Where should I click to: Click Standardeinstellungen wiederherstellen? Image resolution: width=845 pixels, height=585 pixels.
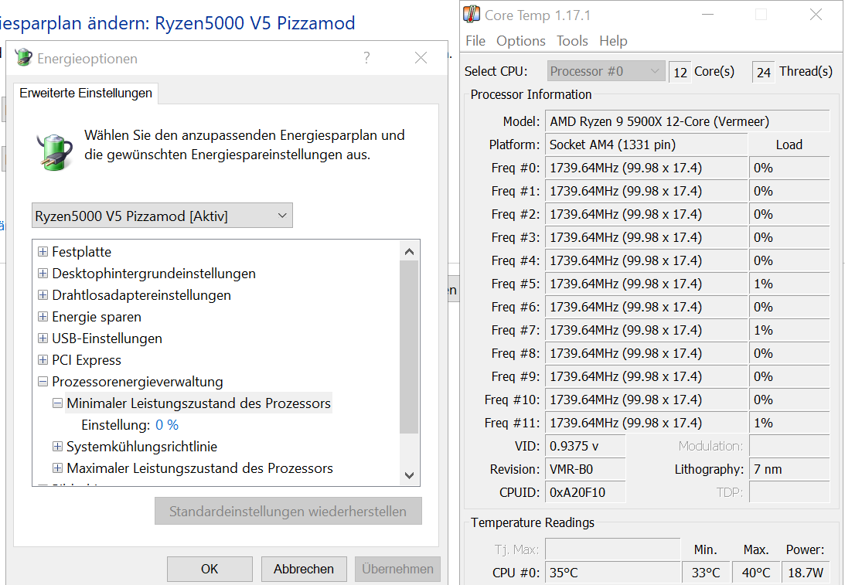[x=288, y=511]
